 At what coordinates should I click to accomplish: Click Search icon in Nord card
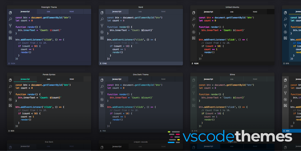(102, 19)
